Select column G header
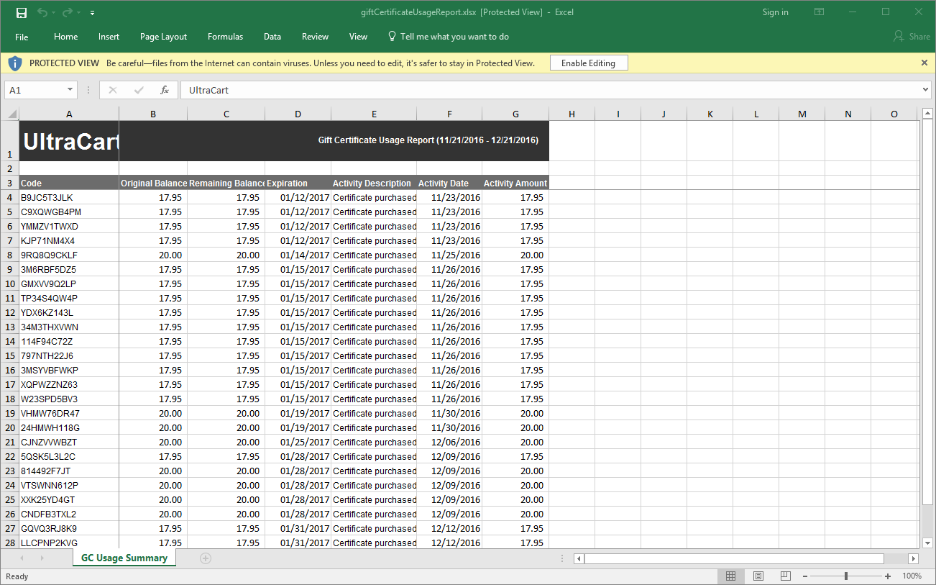The height and width of the screenshot is (585, 936). [x=515, y=114]
